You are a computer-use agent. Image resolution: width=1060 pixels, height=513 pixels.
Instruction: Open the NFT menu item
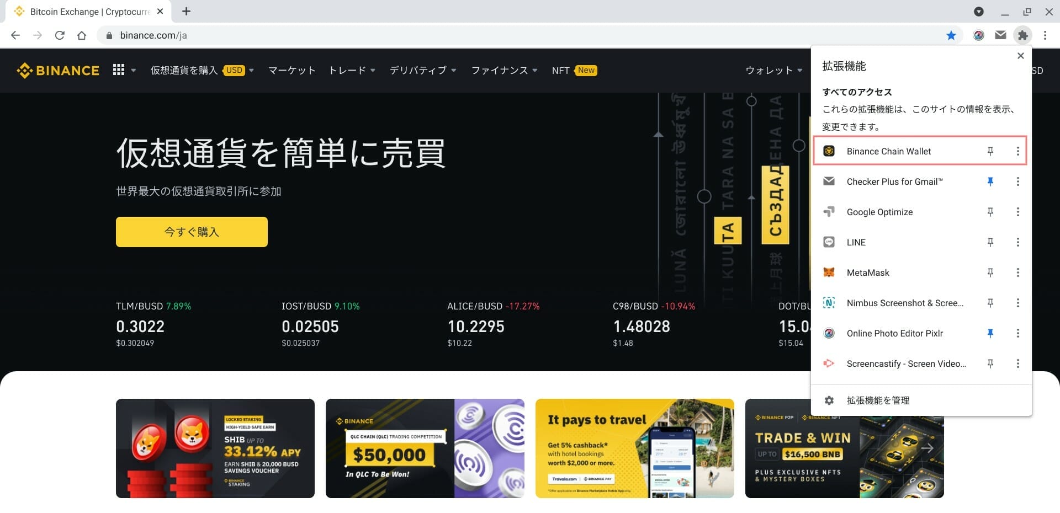click(x=574, y=71)
